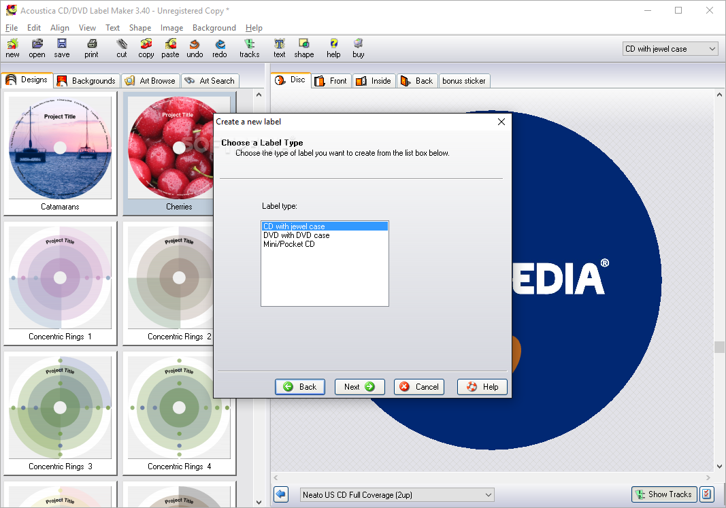
Task: Paste using the paste toolbar icon
Action: 170,48
